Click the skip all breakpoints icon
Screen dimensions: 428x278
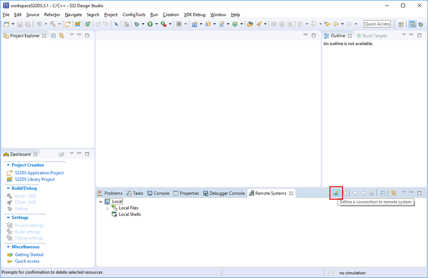click(x=116, y=24)
